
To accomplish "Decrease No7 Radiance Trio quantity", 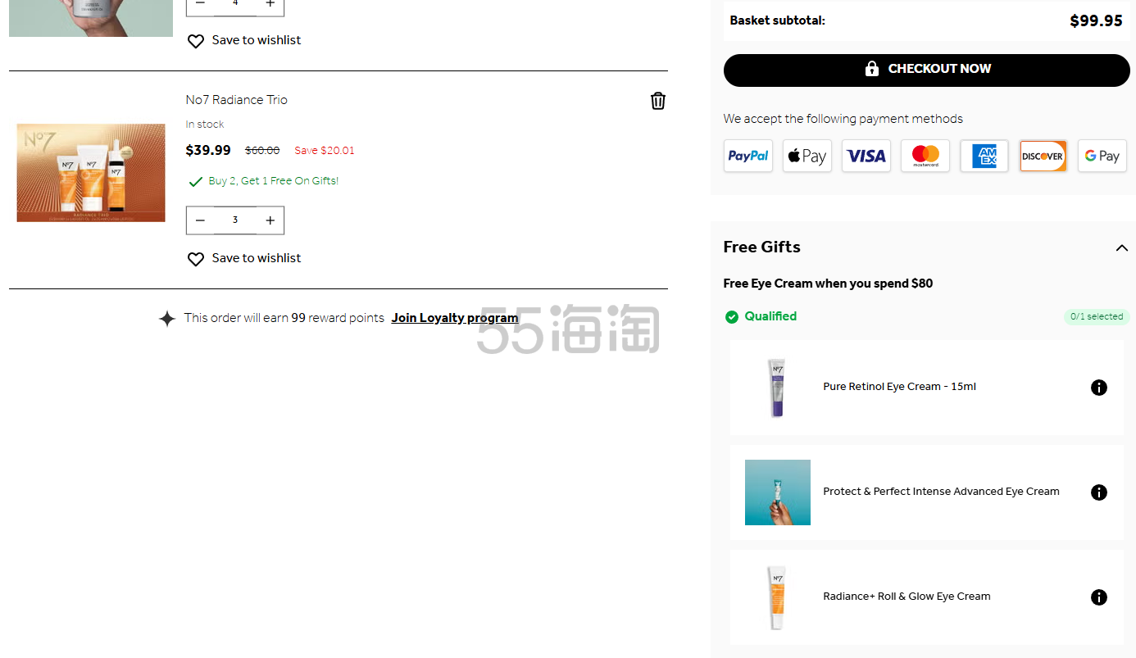I will coord(200,220).
